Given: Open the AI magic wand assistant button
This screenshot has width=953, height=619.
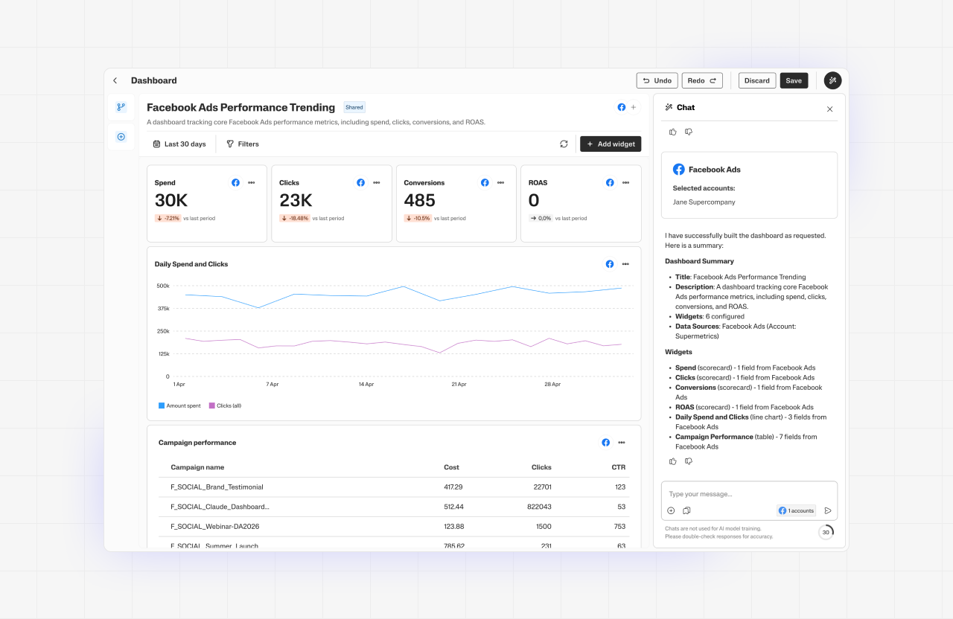Looking at the screenshot, I should 832,80.
